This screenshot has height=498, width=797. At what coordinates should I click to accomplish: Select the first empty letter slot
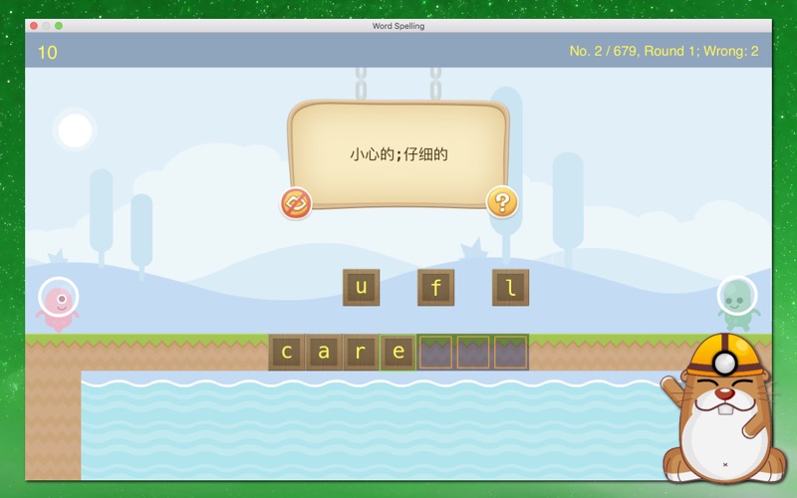click(x=435, y=353)
